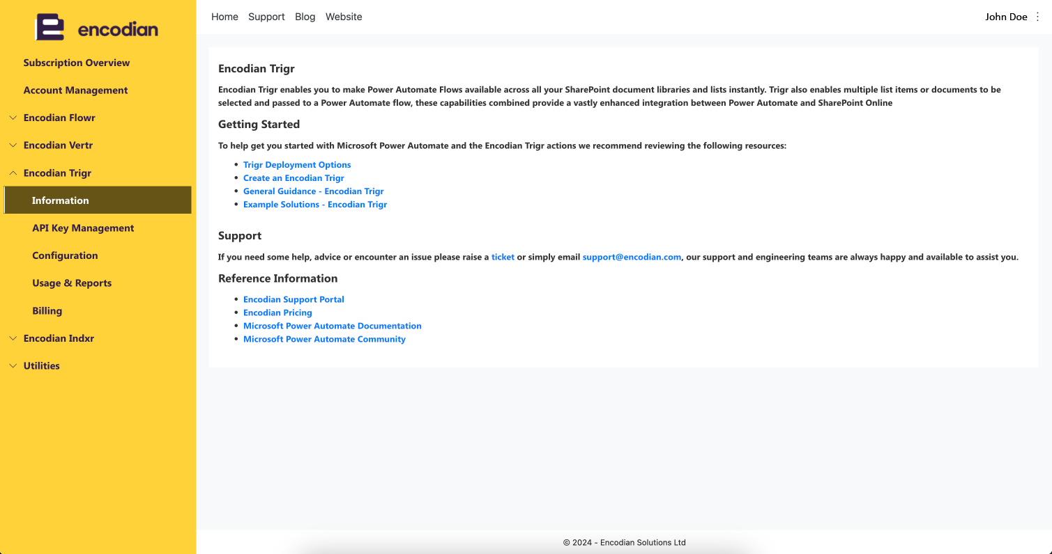The width and height of the screenshot is (1052, 554).
Task: Expand the Encodian Indxr chevron
Action: [x=13, y=338]
